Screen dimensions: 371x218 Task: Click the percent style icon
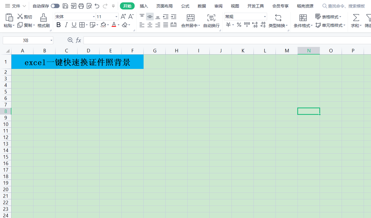[239, 25]
